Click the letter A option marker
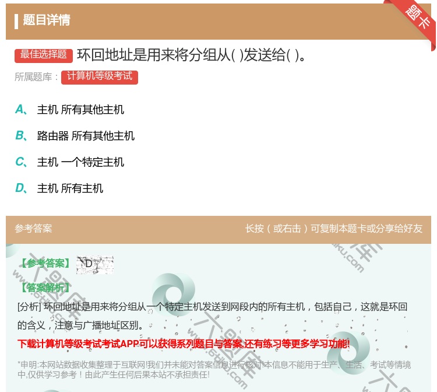The image size is (437, 392). point(21,109)
